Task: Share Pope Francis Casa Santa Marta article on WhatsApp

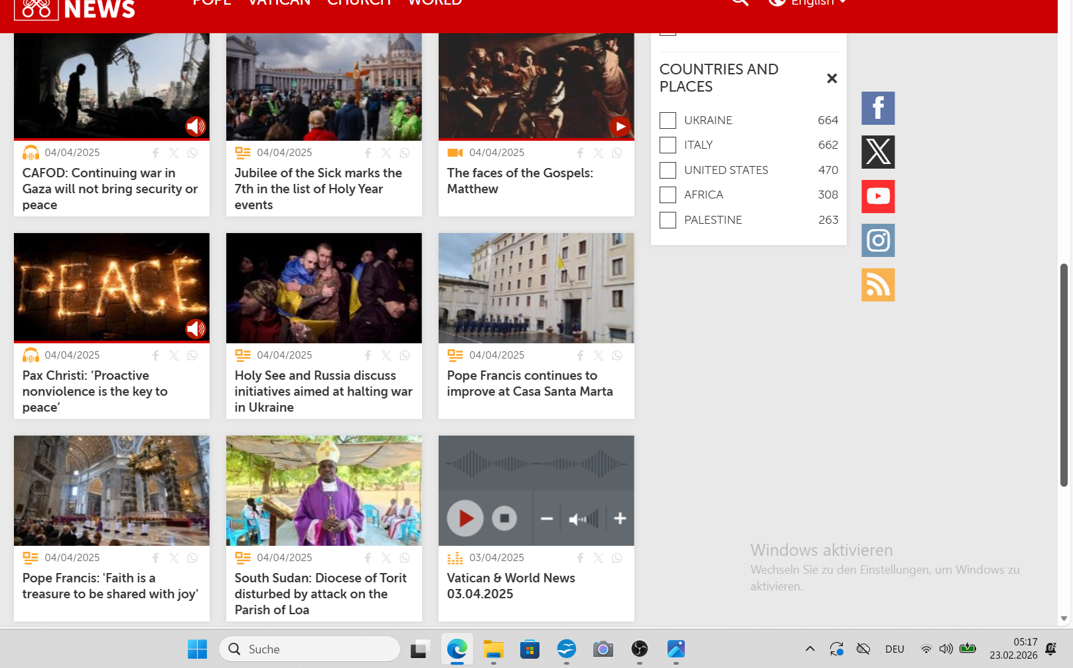Action: pyautogui.click(x=617, y=356)
